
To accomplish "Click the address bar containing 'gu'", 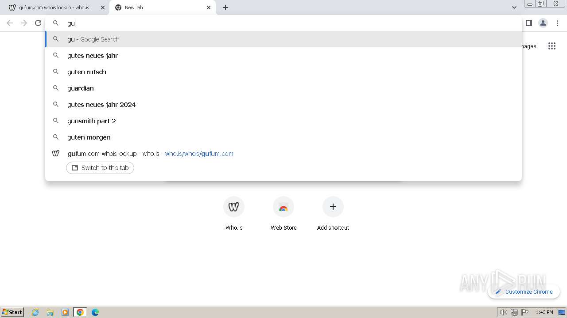I will coord(283,23).
